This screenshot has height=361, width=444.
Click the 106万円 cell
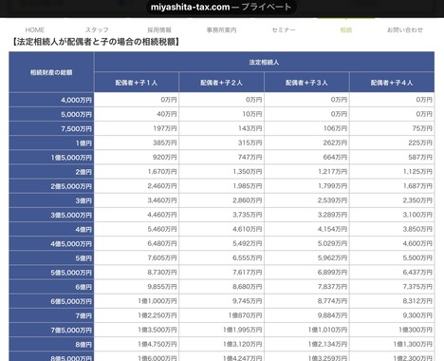(306, 128)
